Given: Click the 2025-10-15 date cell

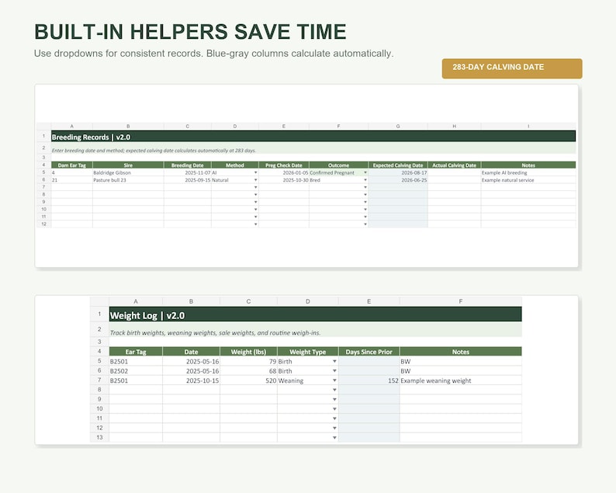Looking at the screenshot, I should point(191,380).
